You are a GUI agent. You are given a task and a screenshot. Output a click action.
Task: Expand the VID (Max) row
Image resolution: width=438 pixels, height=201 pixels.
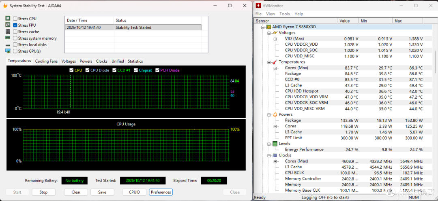tap(275, 39)
